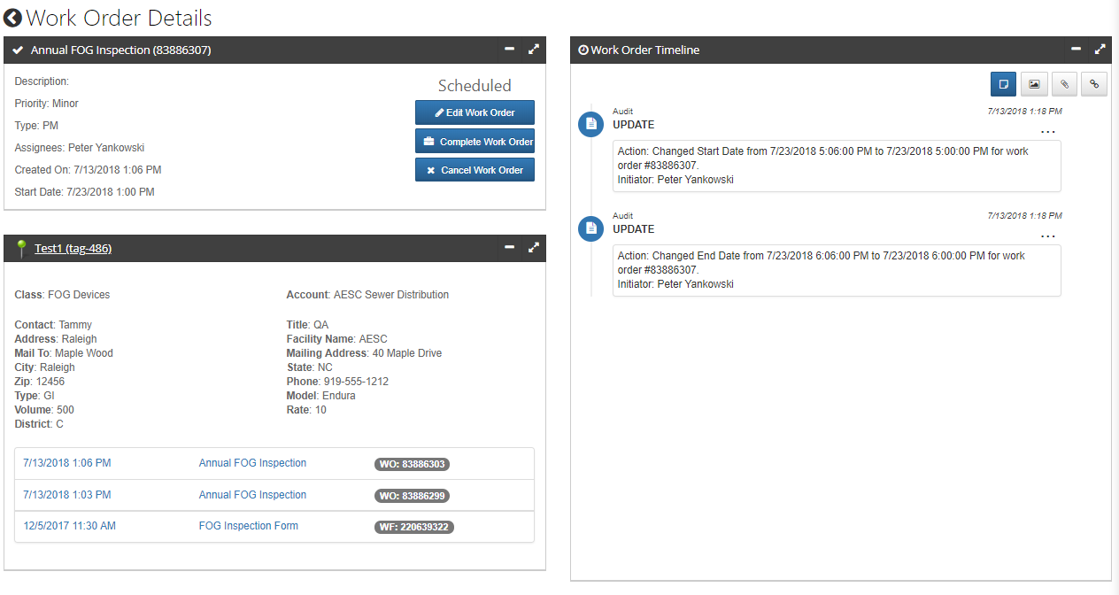
Task: Collapse the Work Order Timeline panel
Action: tap(1076, 50)
